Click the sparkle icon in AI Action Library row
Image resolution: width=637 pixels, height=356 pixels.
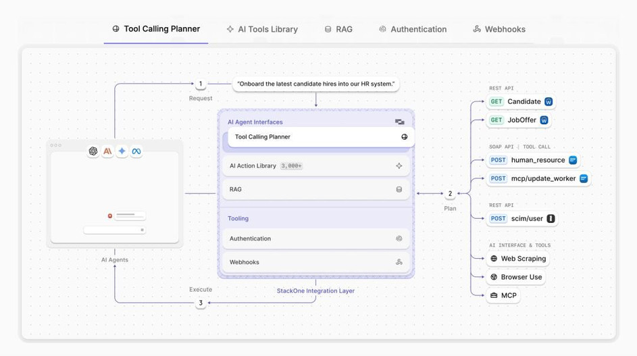pos(399,166)
